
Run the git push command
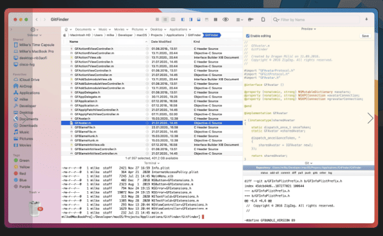[308, 173]
